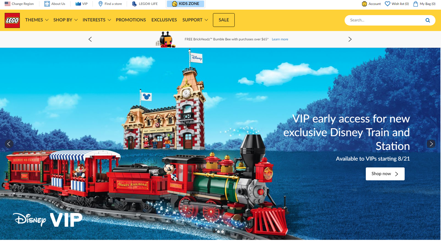
Task: Click the SALE button
Action: 224,20
